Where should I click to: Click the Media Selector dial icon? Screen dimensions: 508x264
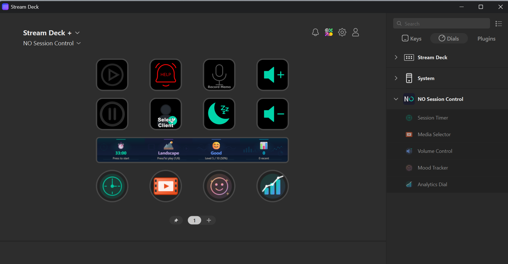[166, 186]
